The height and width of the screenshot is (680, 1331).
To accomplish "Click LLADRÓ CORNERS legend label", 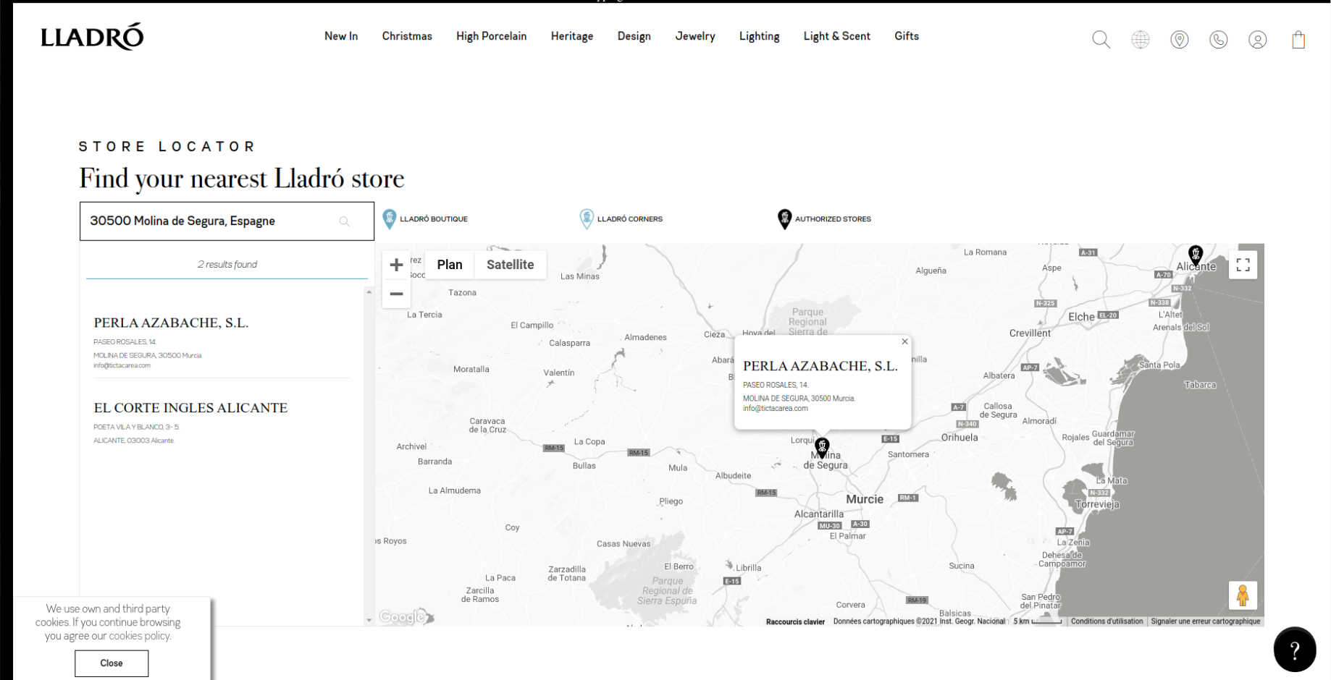I will click(630, 219).
